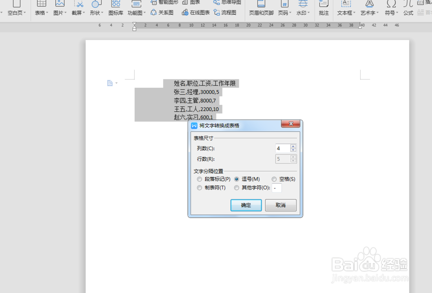Select 制表符(T) tab separator
Image resolution: width=432 pixels, height=293 pixels.
(211, 188)
